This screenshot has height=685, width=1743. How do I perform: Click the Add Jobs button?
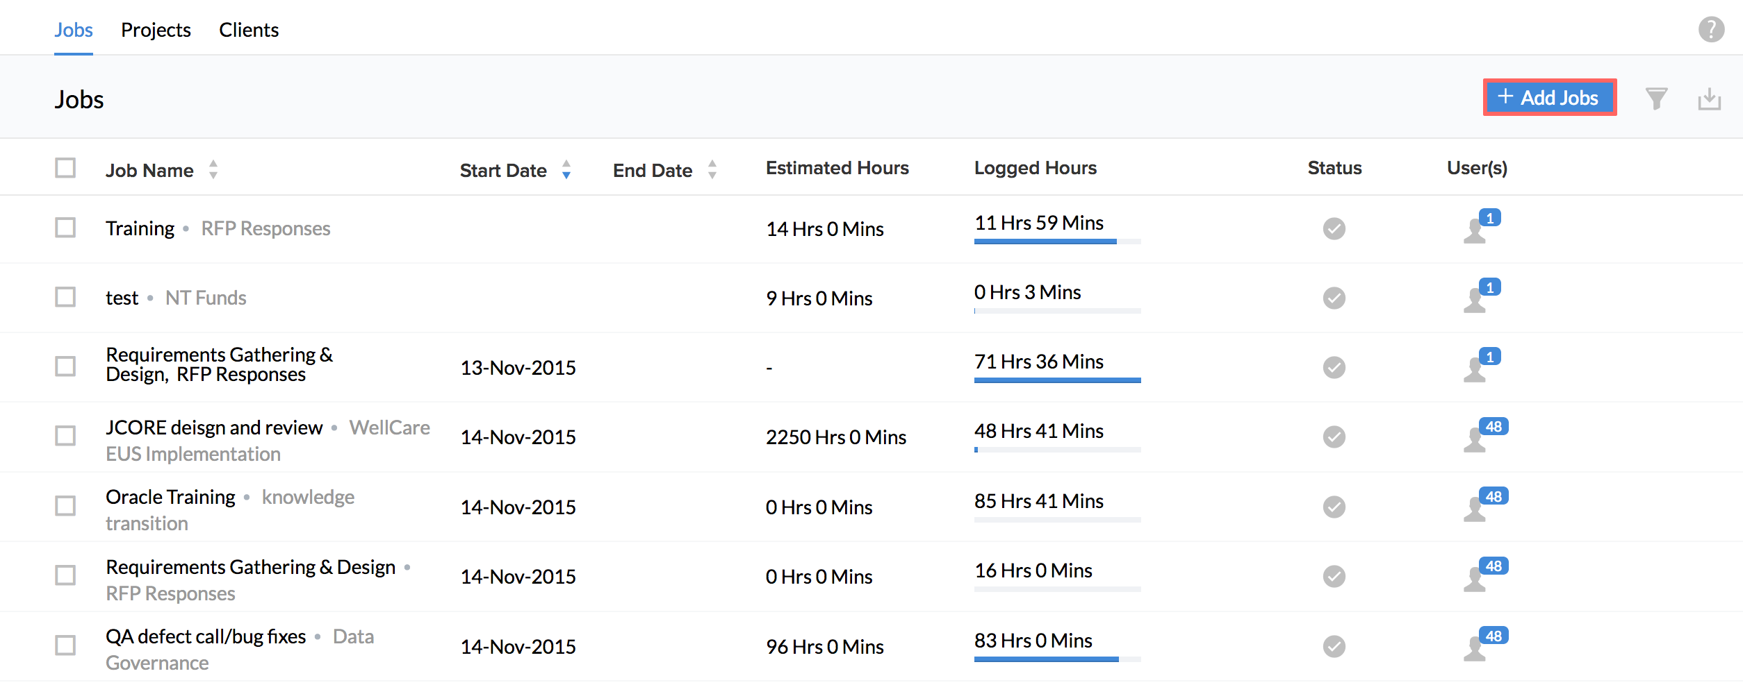[1549, 98]
